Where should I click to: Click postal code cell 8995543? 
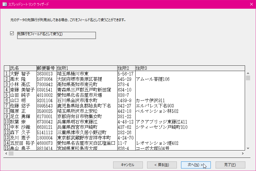click(x=47, y=106)
